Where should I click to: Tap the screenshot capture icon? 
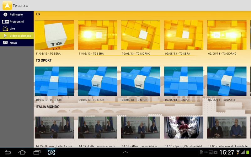[x=51, y=152]
